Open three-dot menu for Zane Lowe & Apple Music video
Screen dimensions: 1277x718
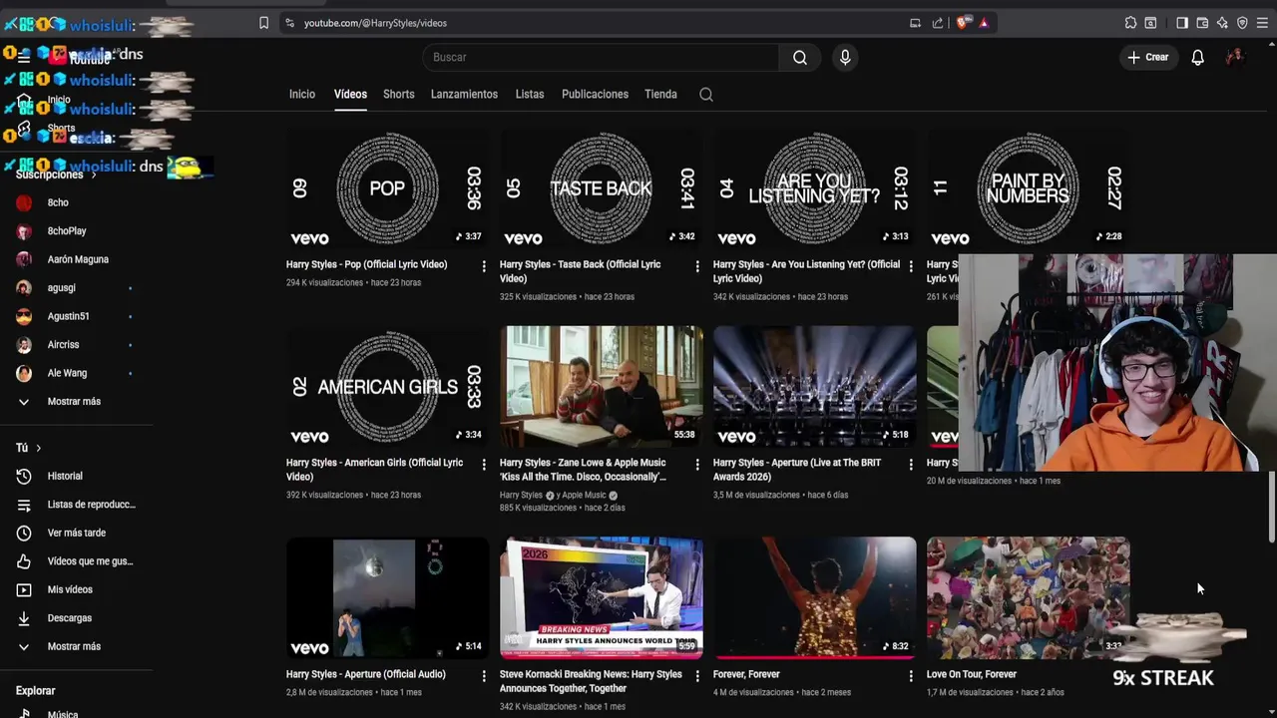pos(697,465)
